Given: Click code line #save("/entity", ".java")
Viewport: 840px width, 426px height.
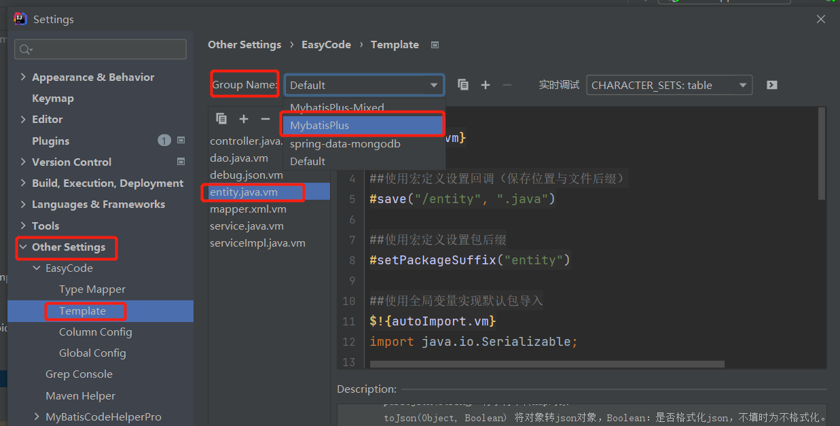Looking at the screenshot, I should pyautogui.click(x=462, y=199).
